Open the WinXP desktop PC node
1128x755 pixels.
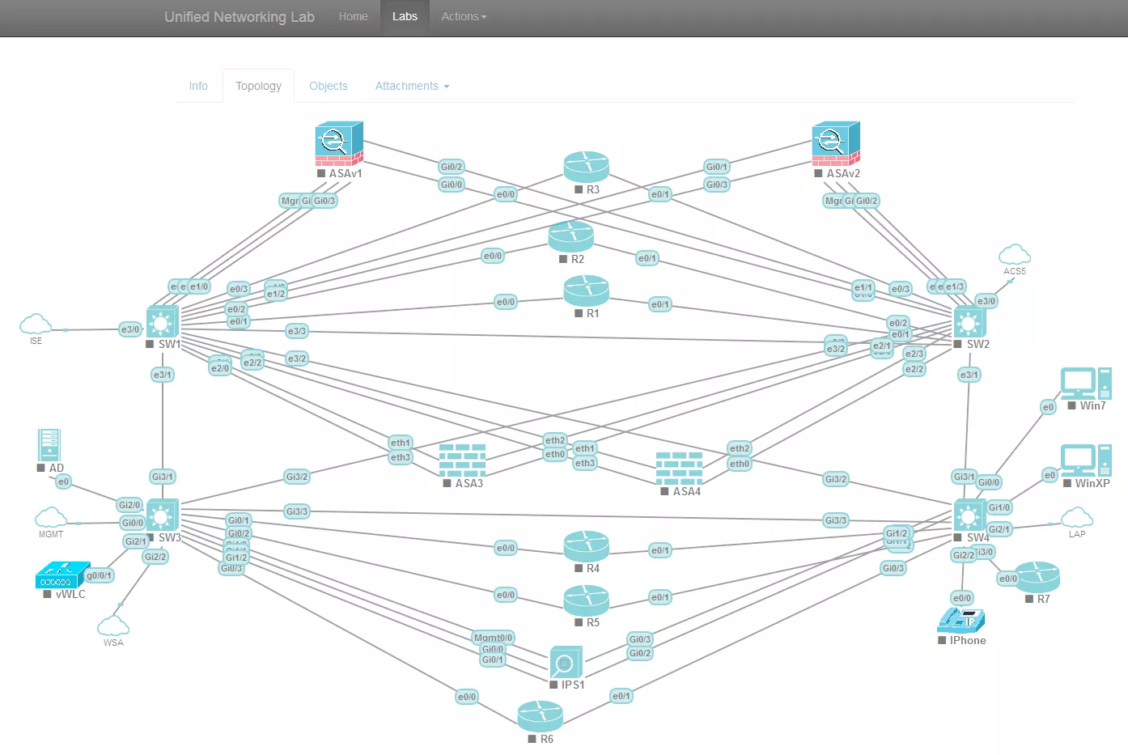[1086, 460]
